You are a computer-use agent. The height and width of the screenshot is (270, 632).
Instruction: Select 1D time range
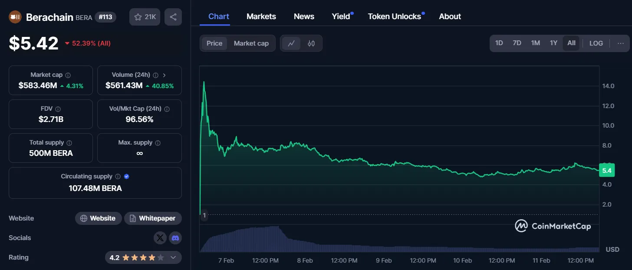[x=499, y=43]
